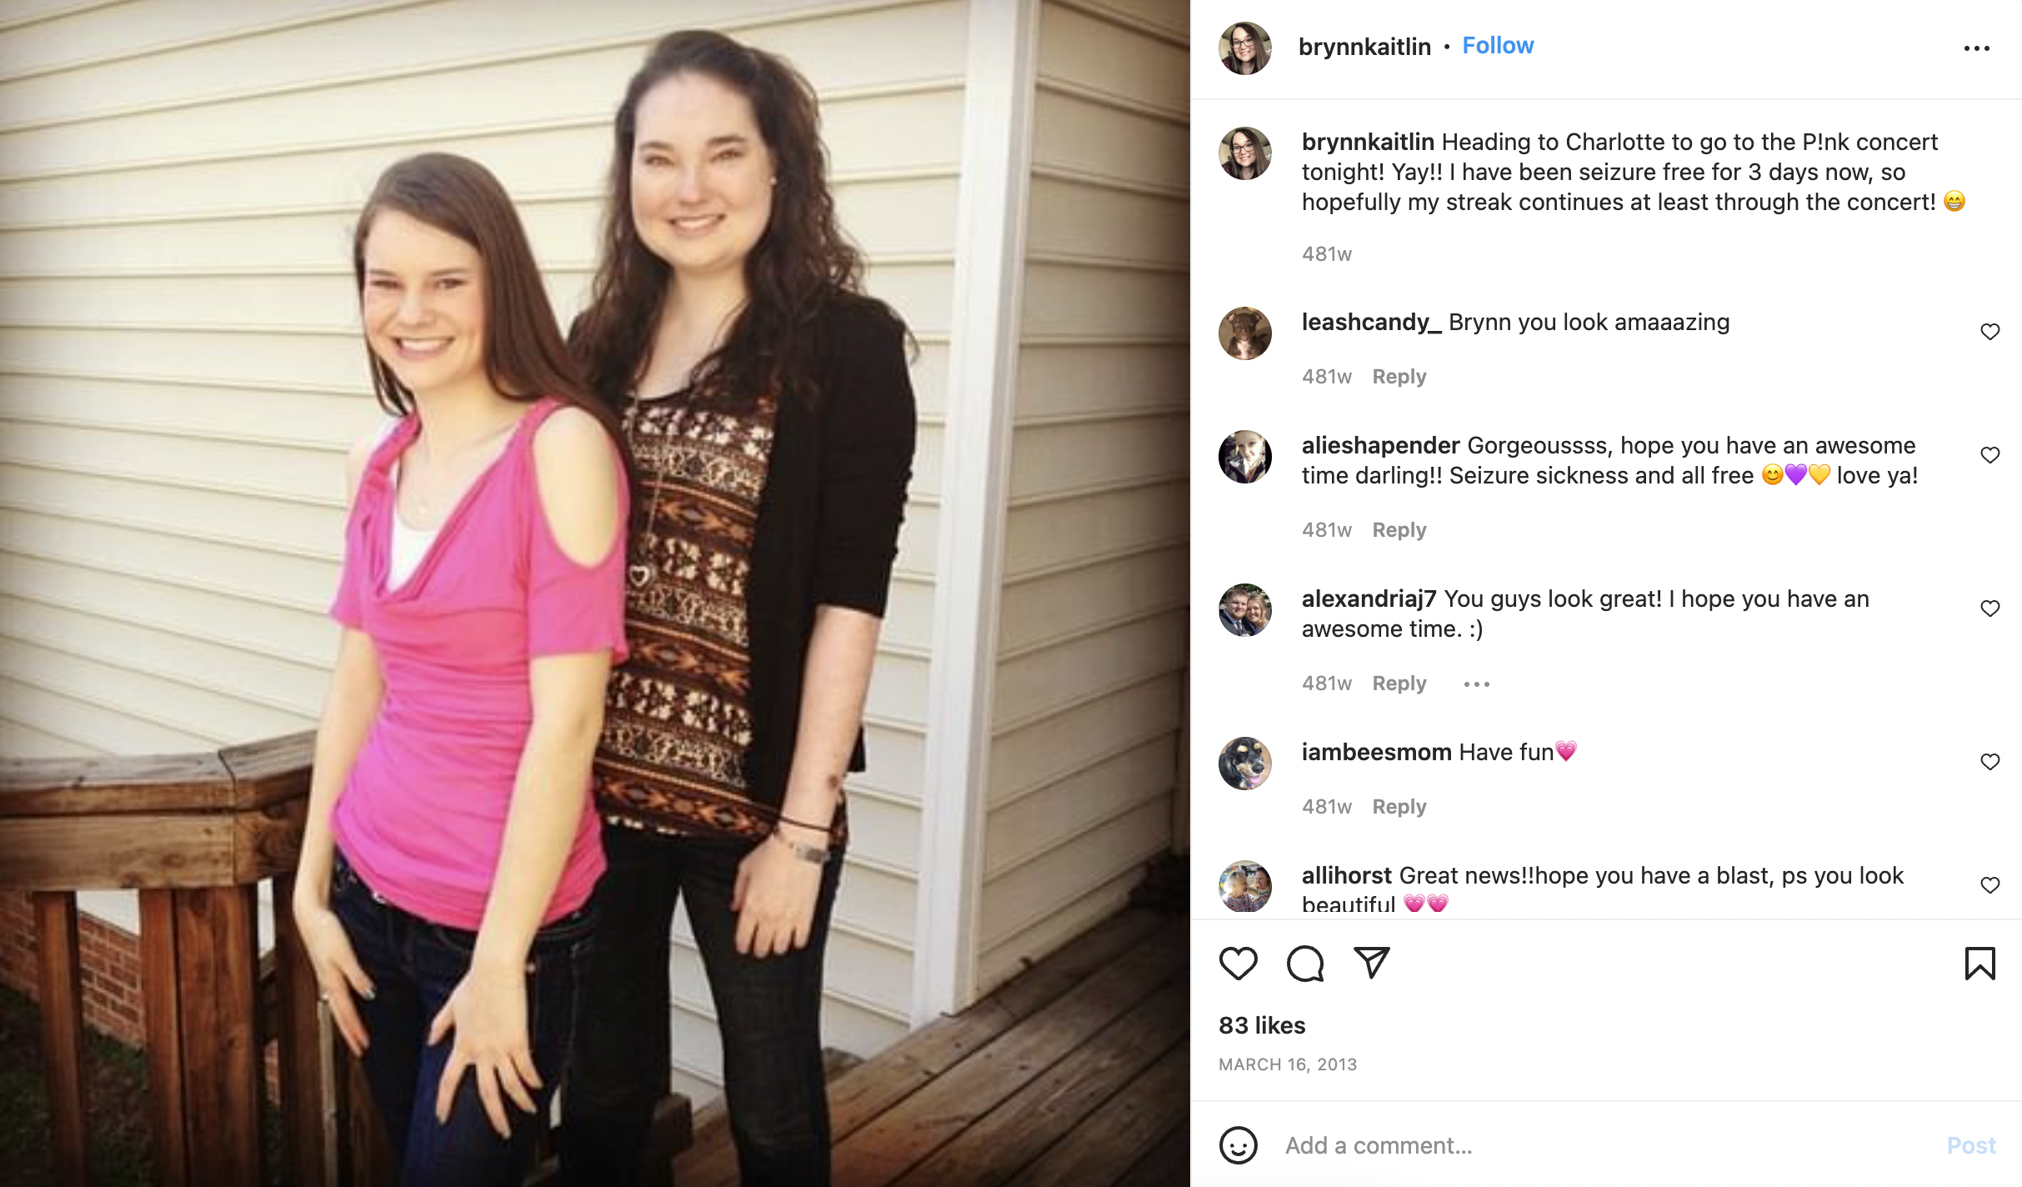The image size is (2022, 1187).
Task: View who liked via 83 likes
Action: (x=1262, y=1025)
